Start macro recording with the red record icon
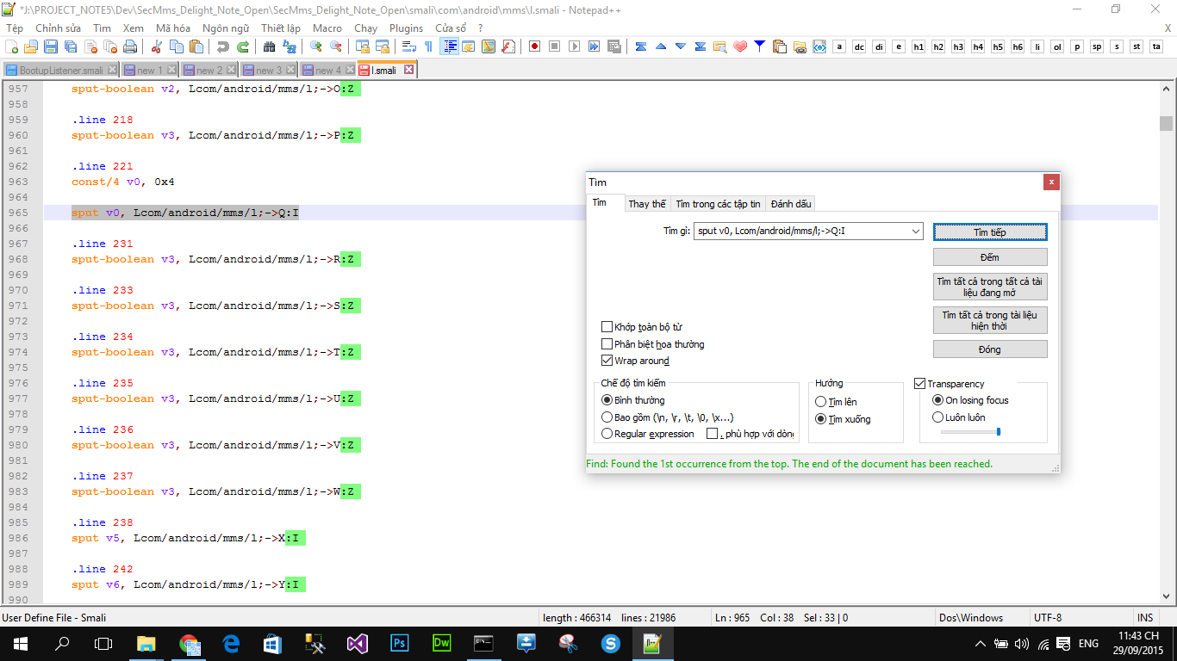The height and width of the screenshot is (661, 1177). coord(534,46)
